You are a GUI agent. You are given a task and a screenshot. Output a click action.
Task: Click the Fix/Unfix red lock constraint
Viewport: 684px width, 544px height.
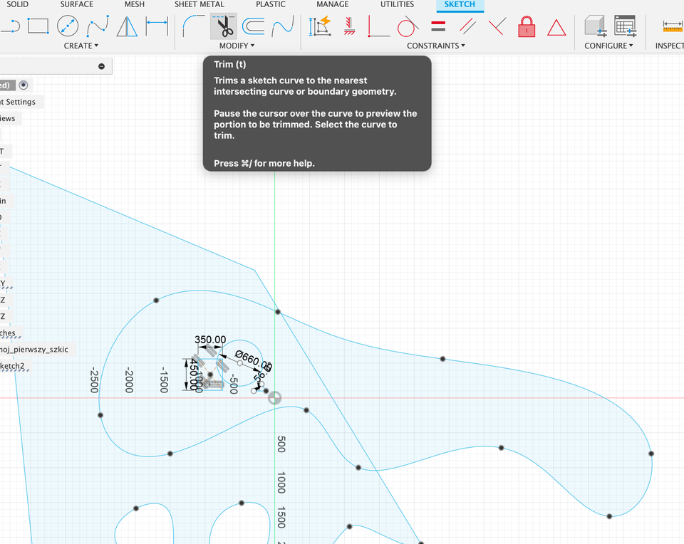[x=527, y=27]
